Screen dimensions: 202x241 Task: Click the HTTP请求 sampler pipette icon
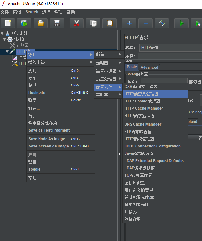(x=12, y=51)
